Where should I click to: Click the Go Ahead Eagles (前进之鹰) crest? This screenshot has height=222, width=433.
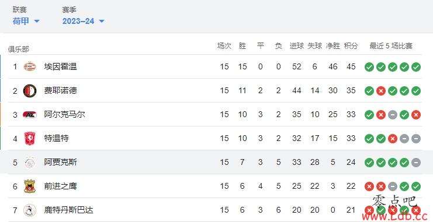point(30,186)
